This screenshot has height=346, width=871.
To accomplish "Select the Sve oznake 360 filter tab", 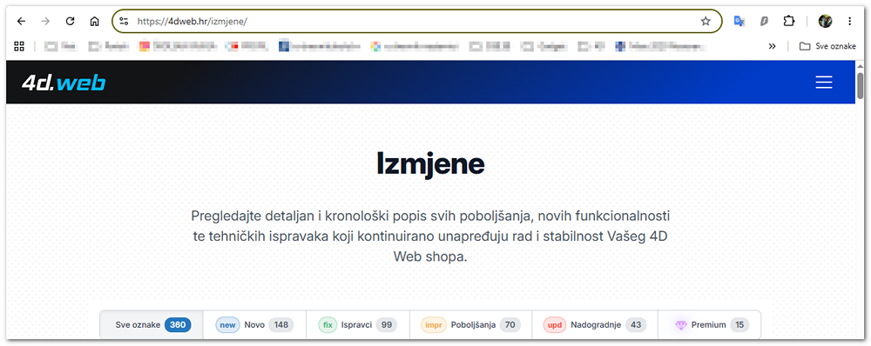I will (x=152, y=325).
